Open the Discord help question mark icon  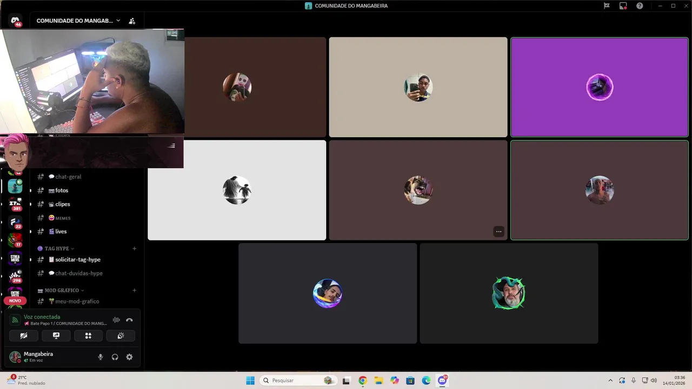click(x=640, y=6)
